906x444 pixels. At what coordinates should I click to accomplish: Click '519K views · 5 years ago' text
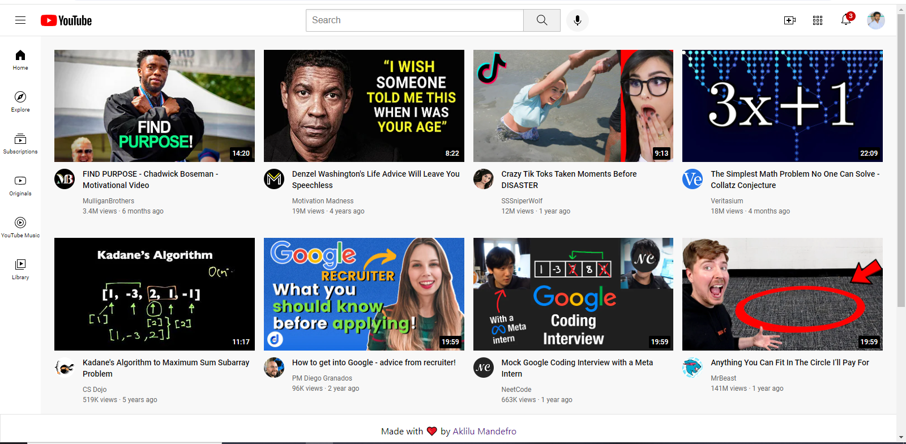[x=120, y=400]
